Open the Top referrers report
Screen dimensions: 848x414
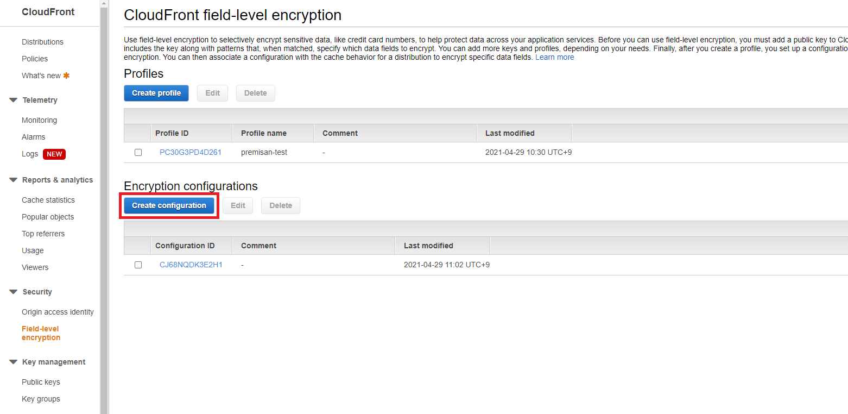[x=43, y=234]
